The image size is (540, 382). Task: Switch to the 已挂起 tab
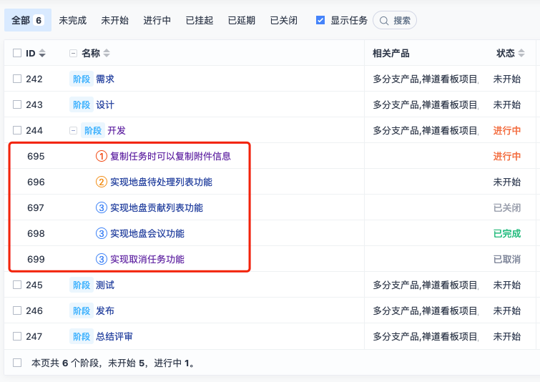(x=200, y=20)
